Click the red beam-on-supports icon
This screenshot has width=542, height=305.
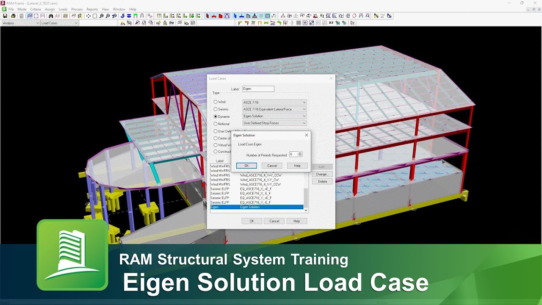click(214, 16)
